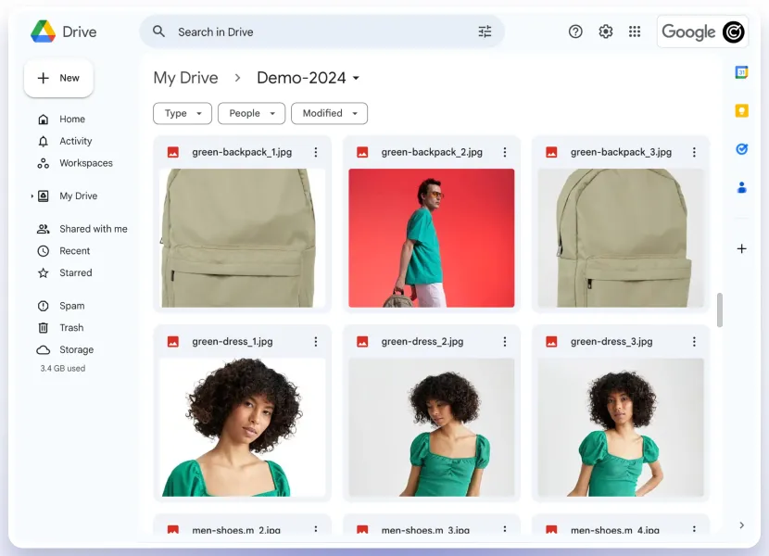Open more actions for green-dress_1.jpg
The image size is (769, 556).
point(315,342)
